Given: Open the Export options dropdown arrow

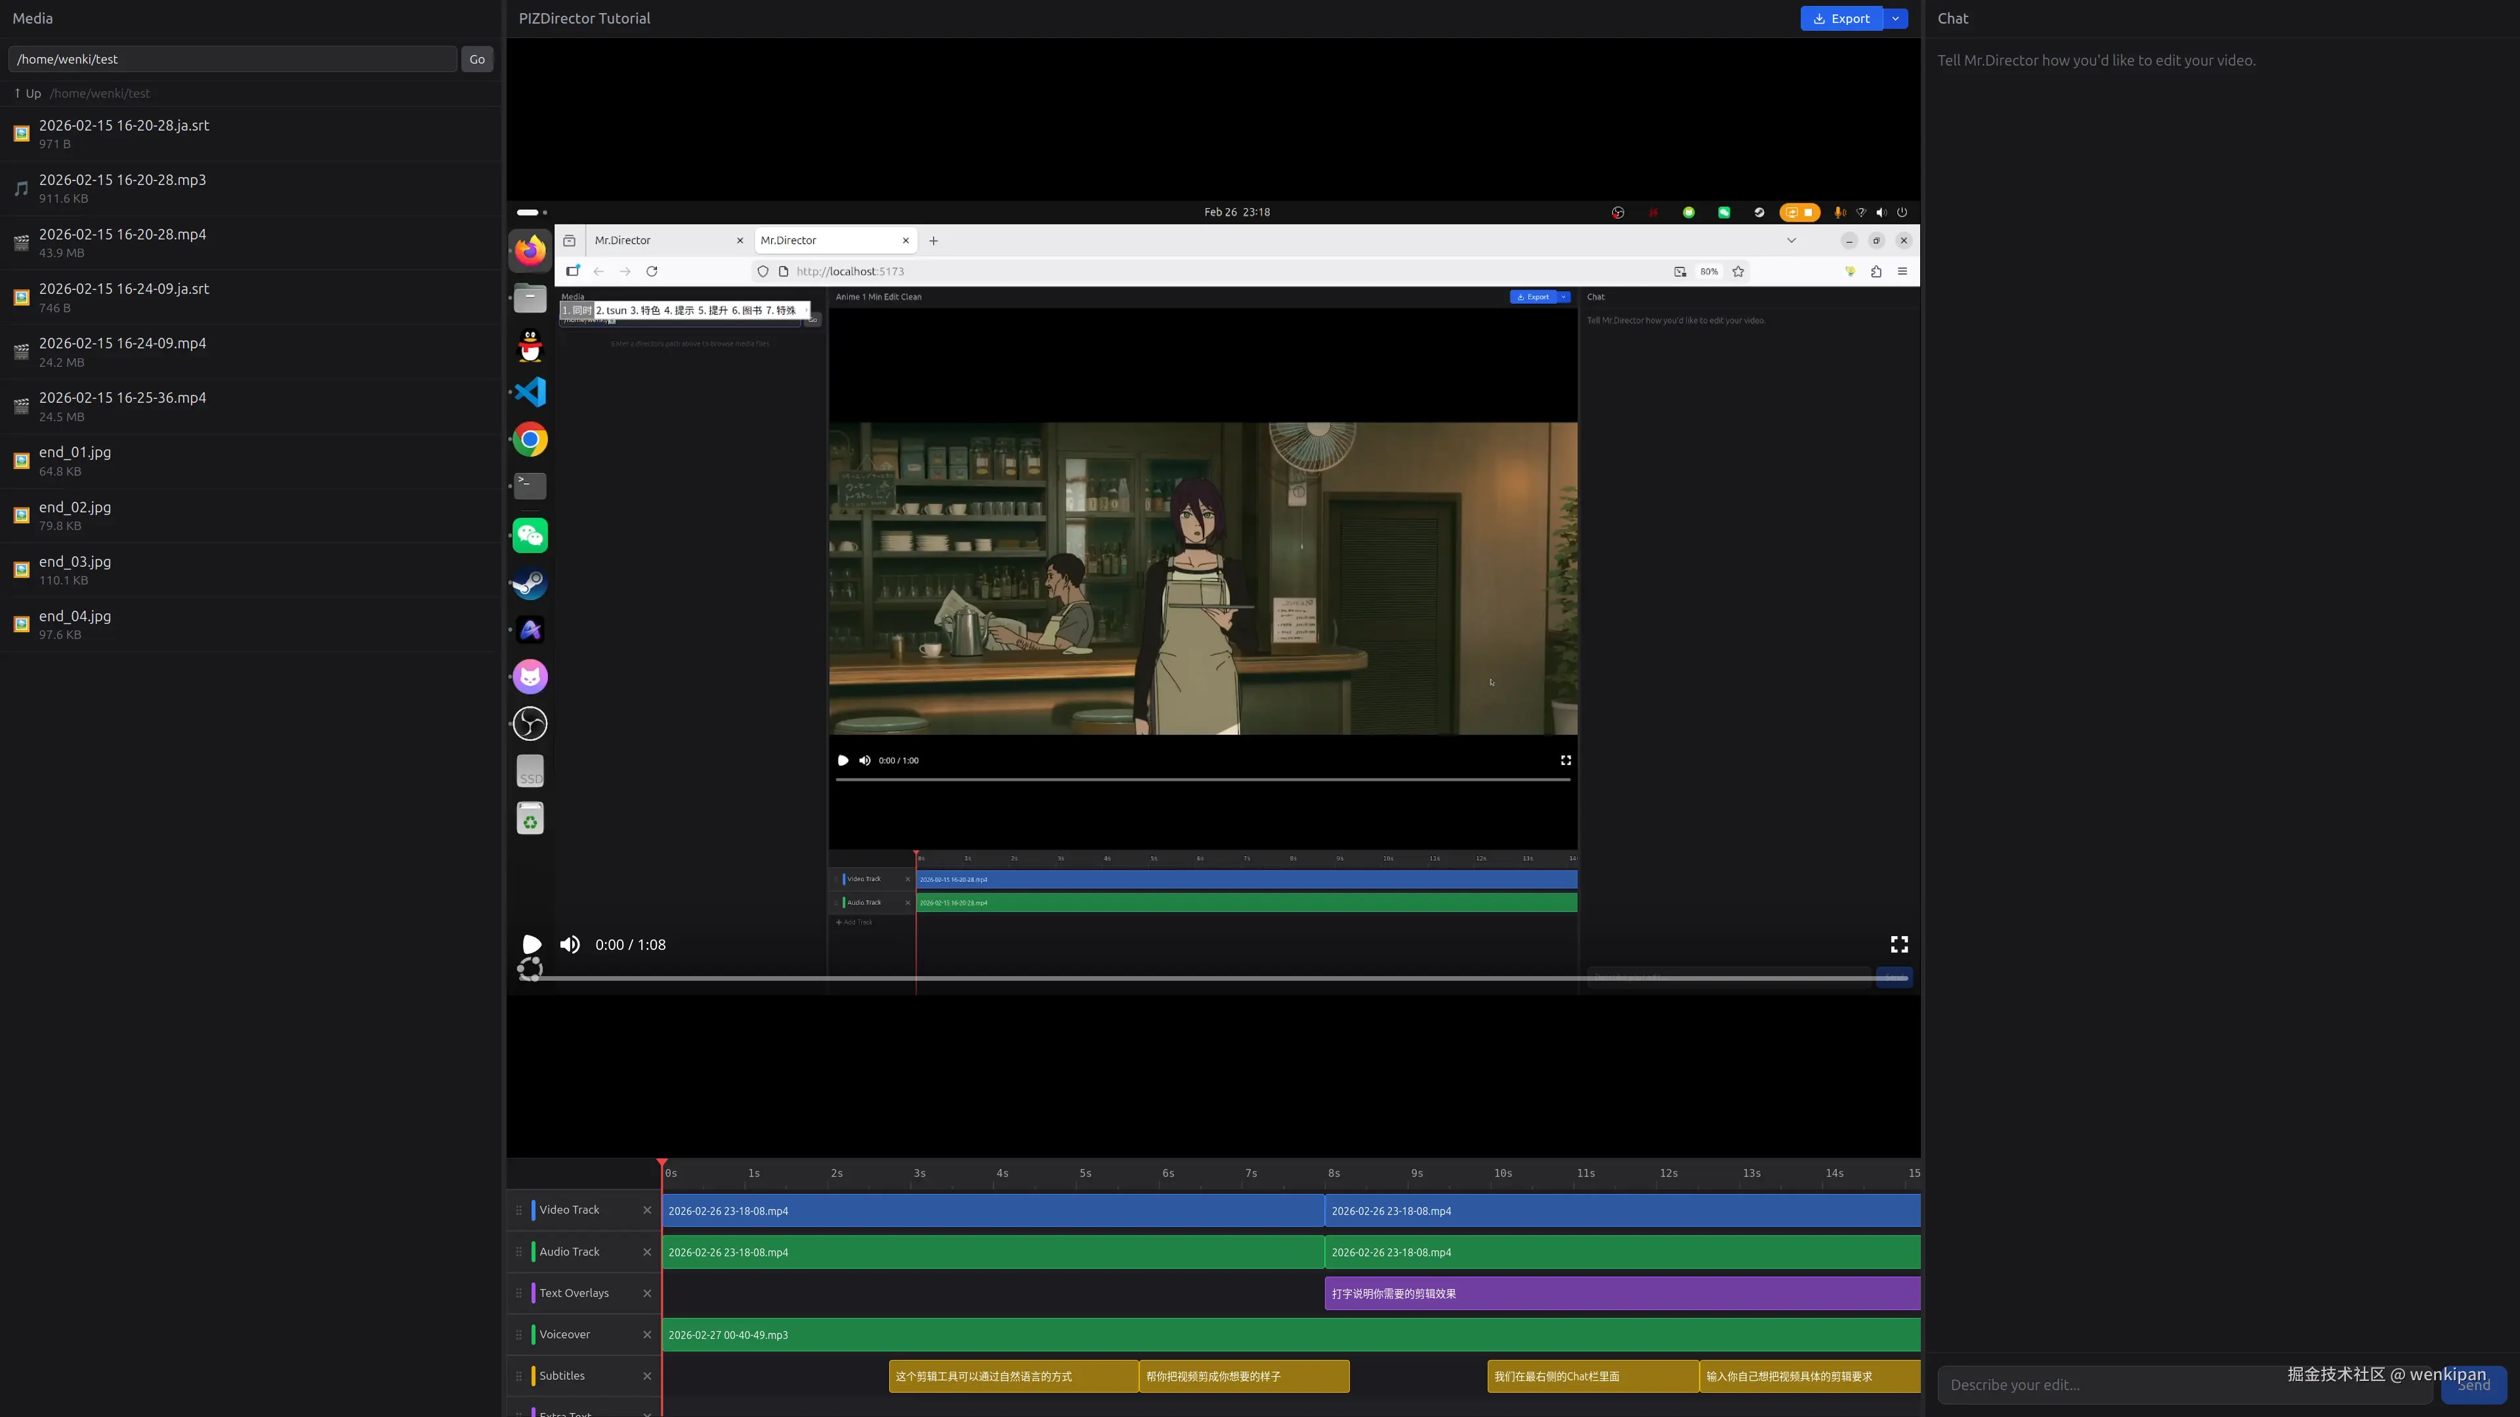Looking at the screenshot, I should tap(1895, 18).
